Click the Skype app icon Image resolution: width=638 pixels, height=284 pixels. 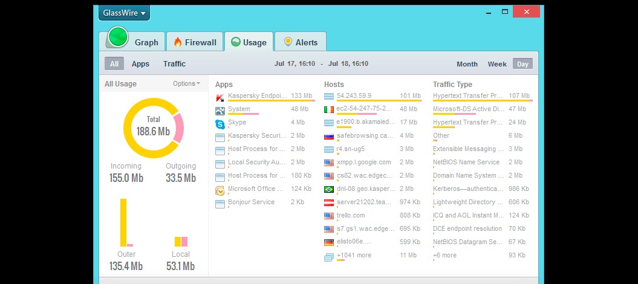[220, 124]
